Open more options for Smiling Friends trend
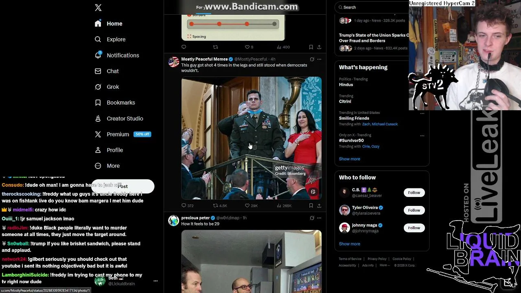 pyautogui.click(x=422, y=114)
